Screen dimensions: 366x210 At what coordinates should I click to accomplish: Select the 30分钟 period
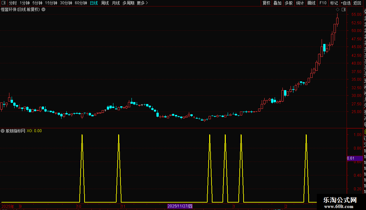[x=66, y=3]
